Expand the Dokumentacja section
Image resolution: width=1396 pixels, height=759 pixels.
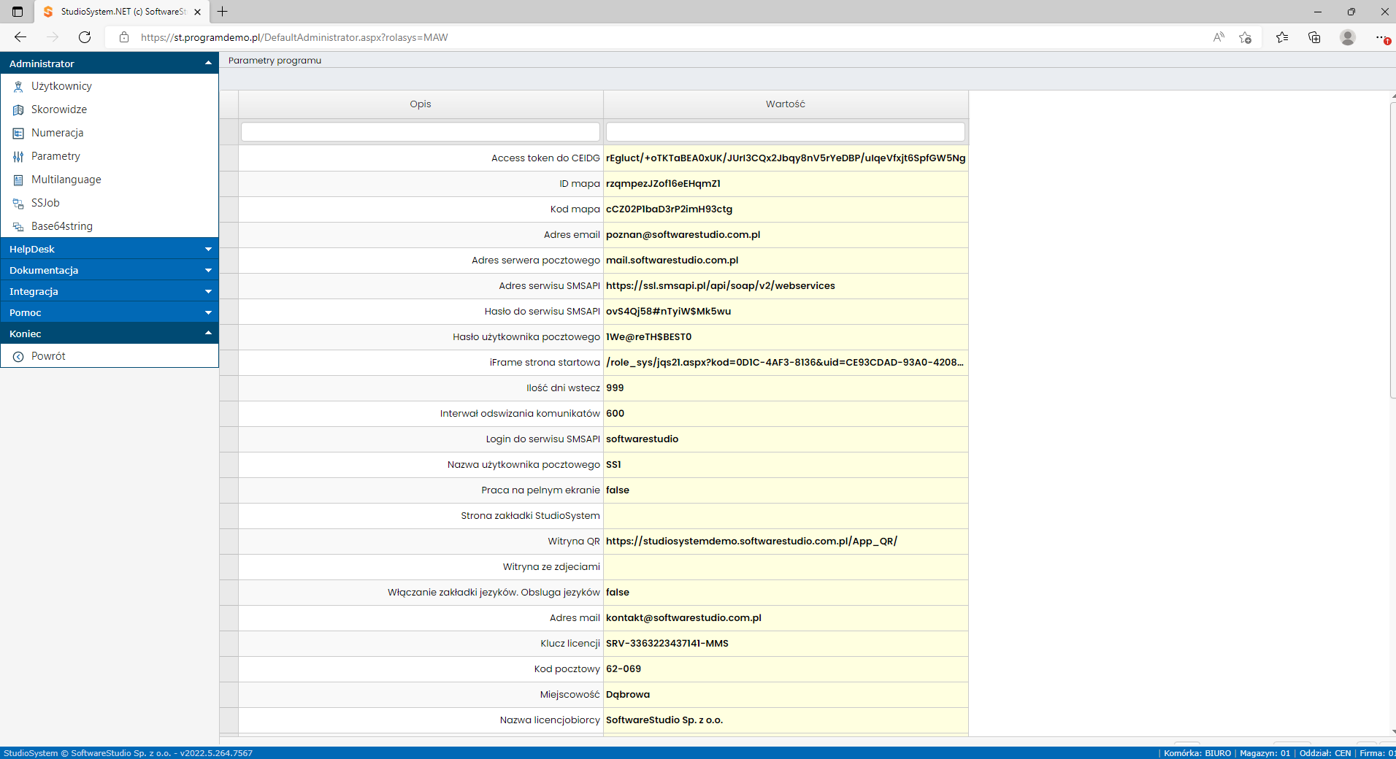pos(208,270)
